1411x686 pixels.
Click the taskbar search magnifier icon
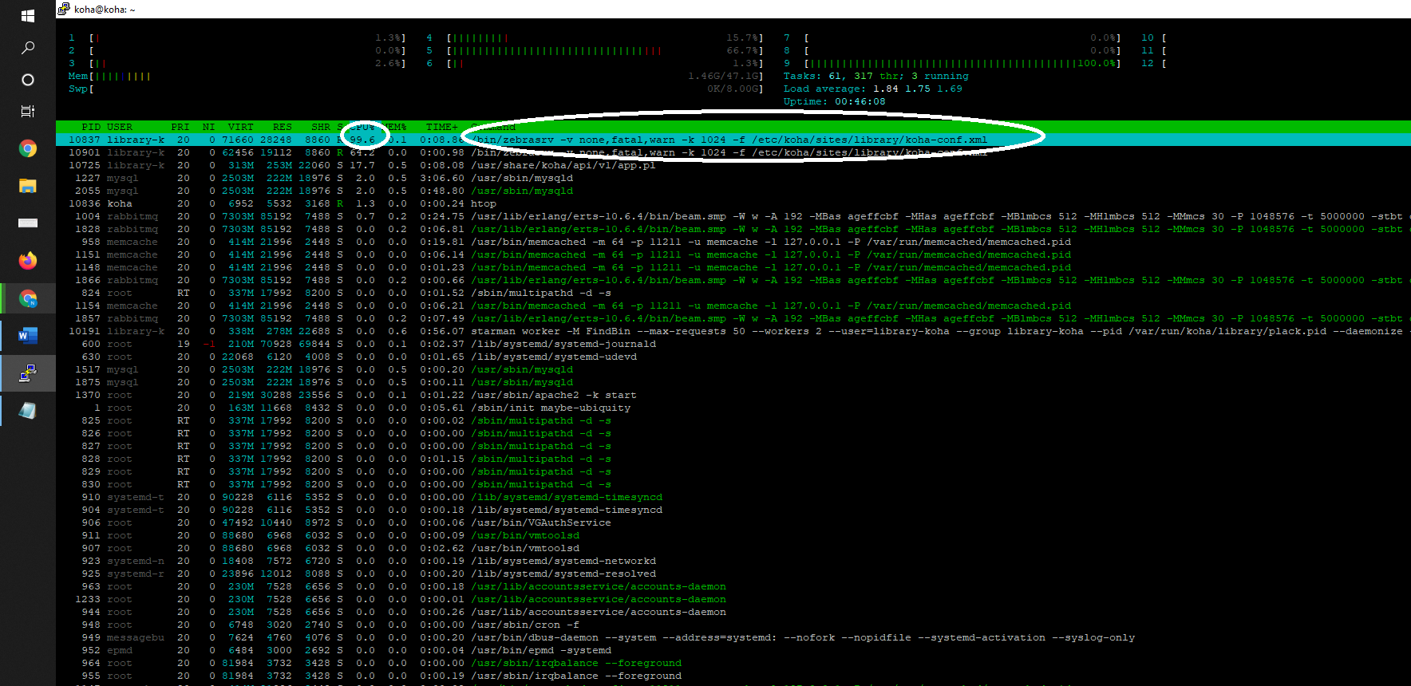point(27,48)
